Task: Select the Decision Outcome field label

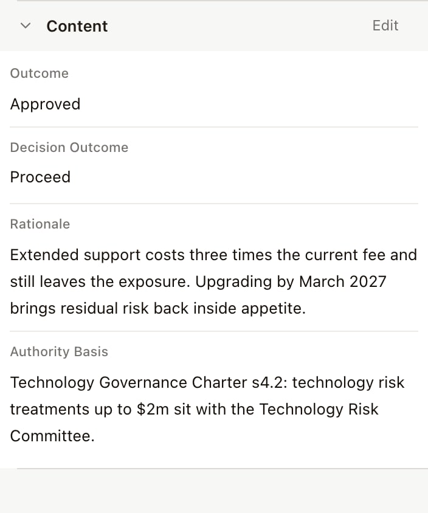Action: pyautogui.click(x=69, y=148)
